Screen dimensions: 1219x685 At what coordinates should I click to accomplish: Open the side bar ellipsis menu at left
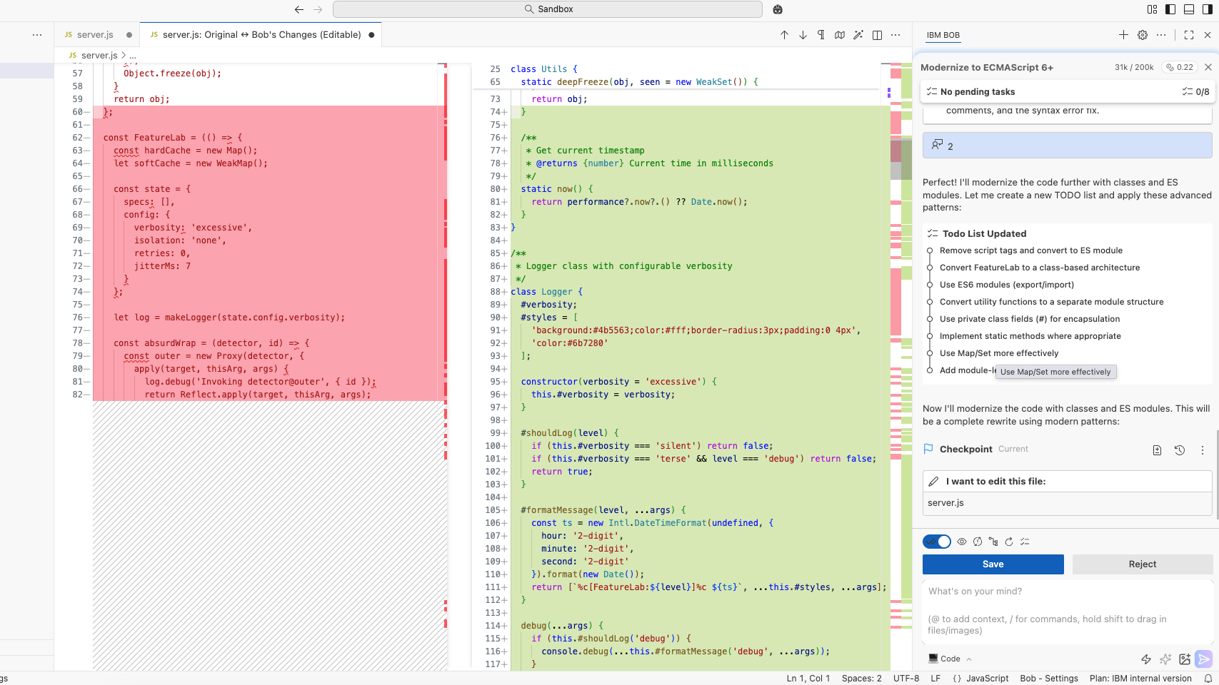click(37, 35)
